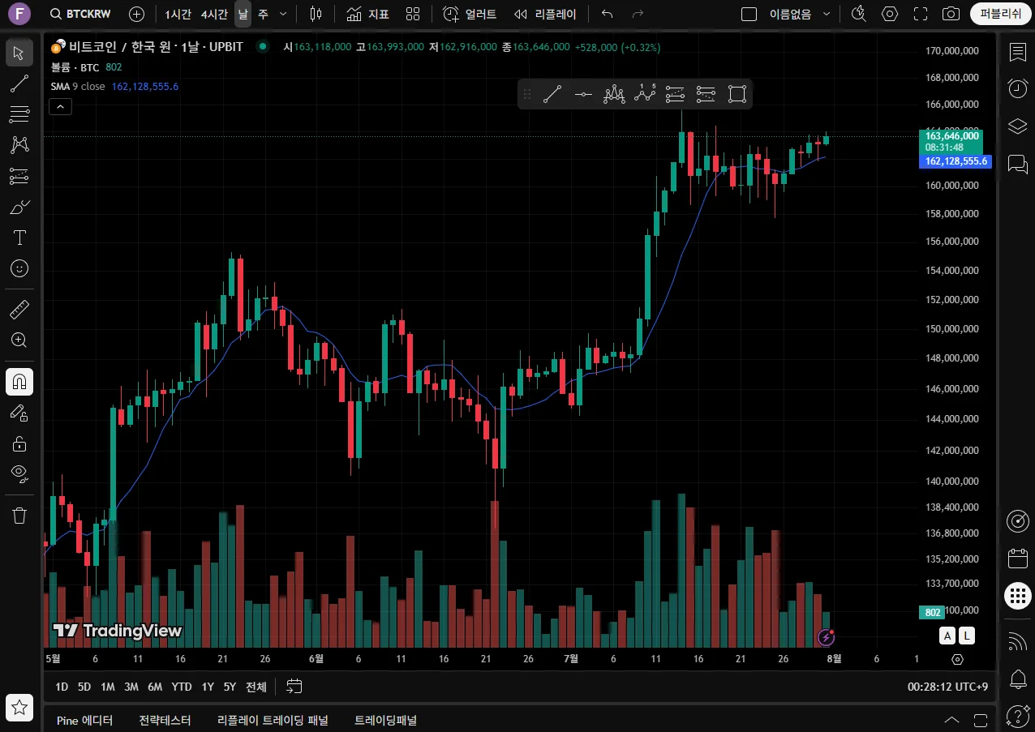Screen dimensions: 1035x732
Task: Open object tree layers panel
Action: coord(1017,126)
